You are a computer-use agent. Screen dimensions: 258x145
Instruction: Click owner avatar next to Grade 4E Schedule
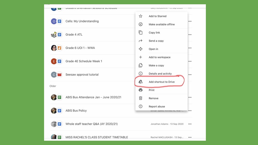pyautogui.click(x=54, y=61)
